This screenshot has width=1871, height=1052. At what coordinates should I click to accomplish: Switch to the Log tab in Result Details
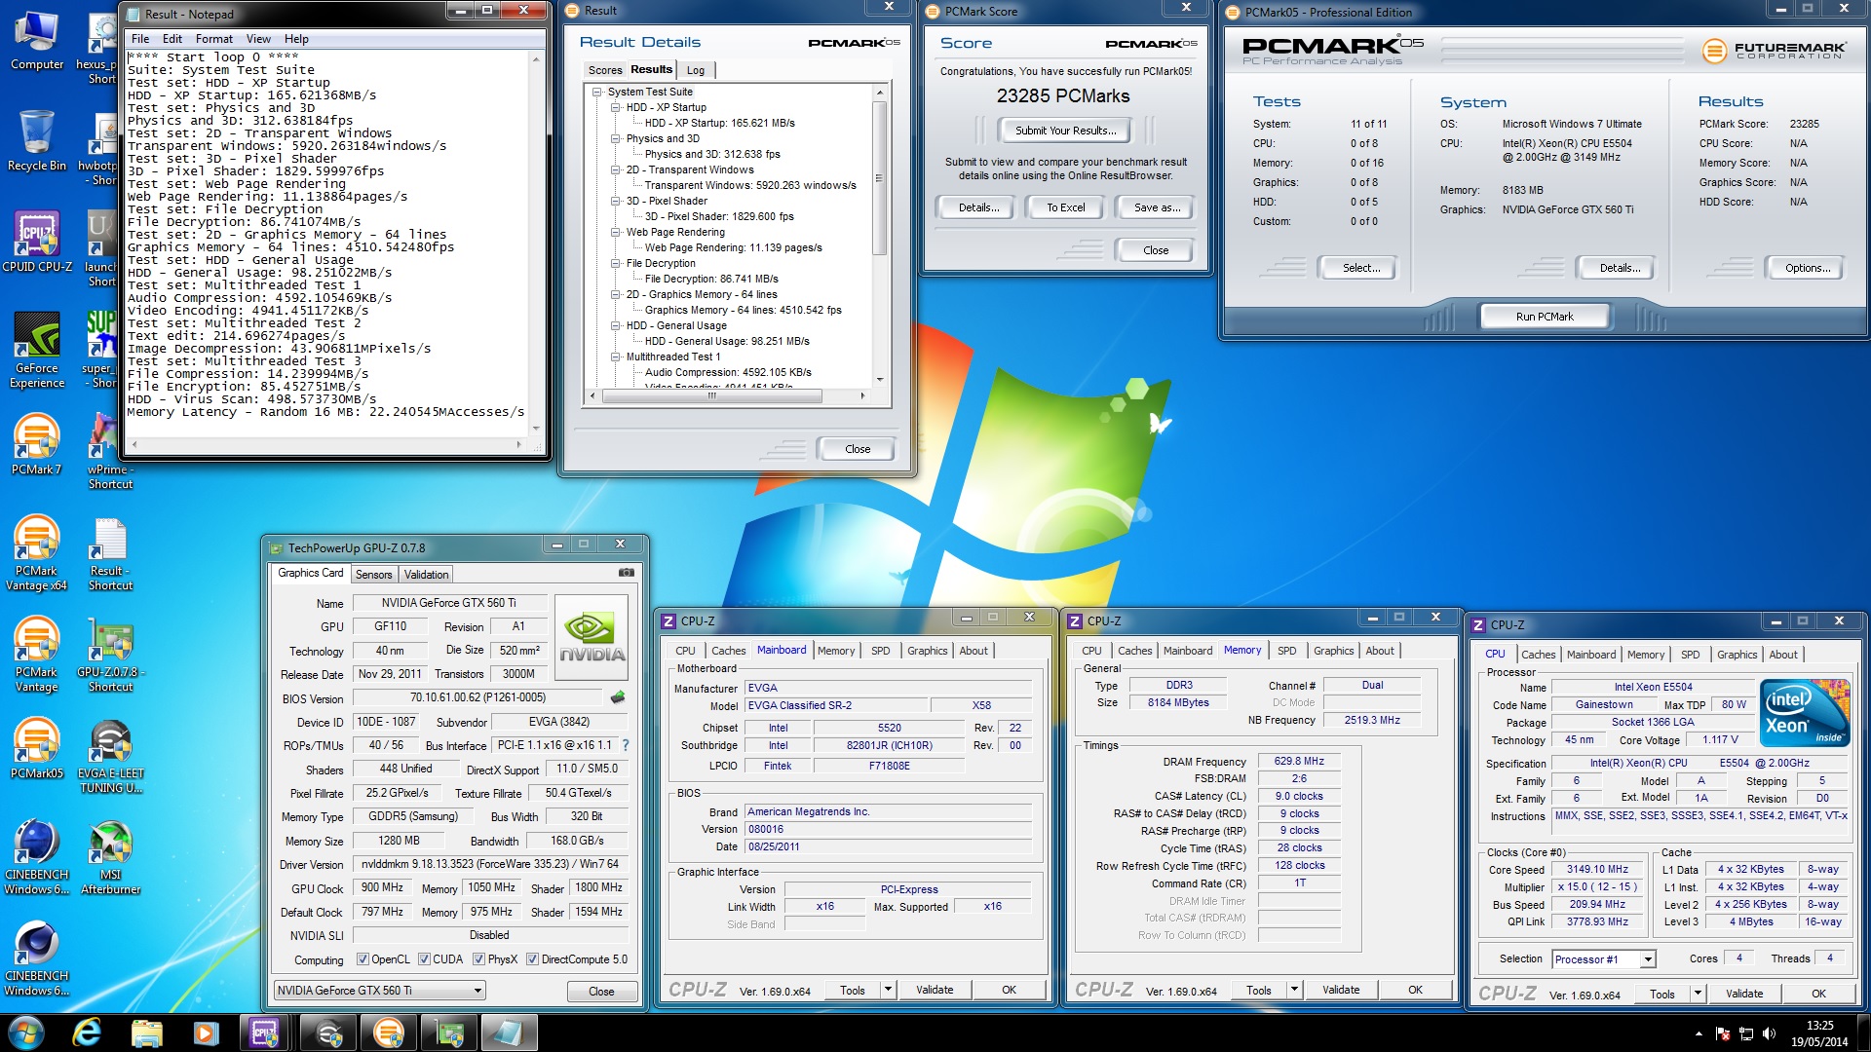tap(696, 70)
